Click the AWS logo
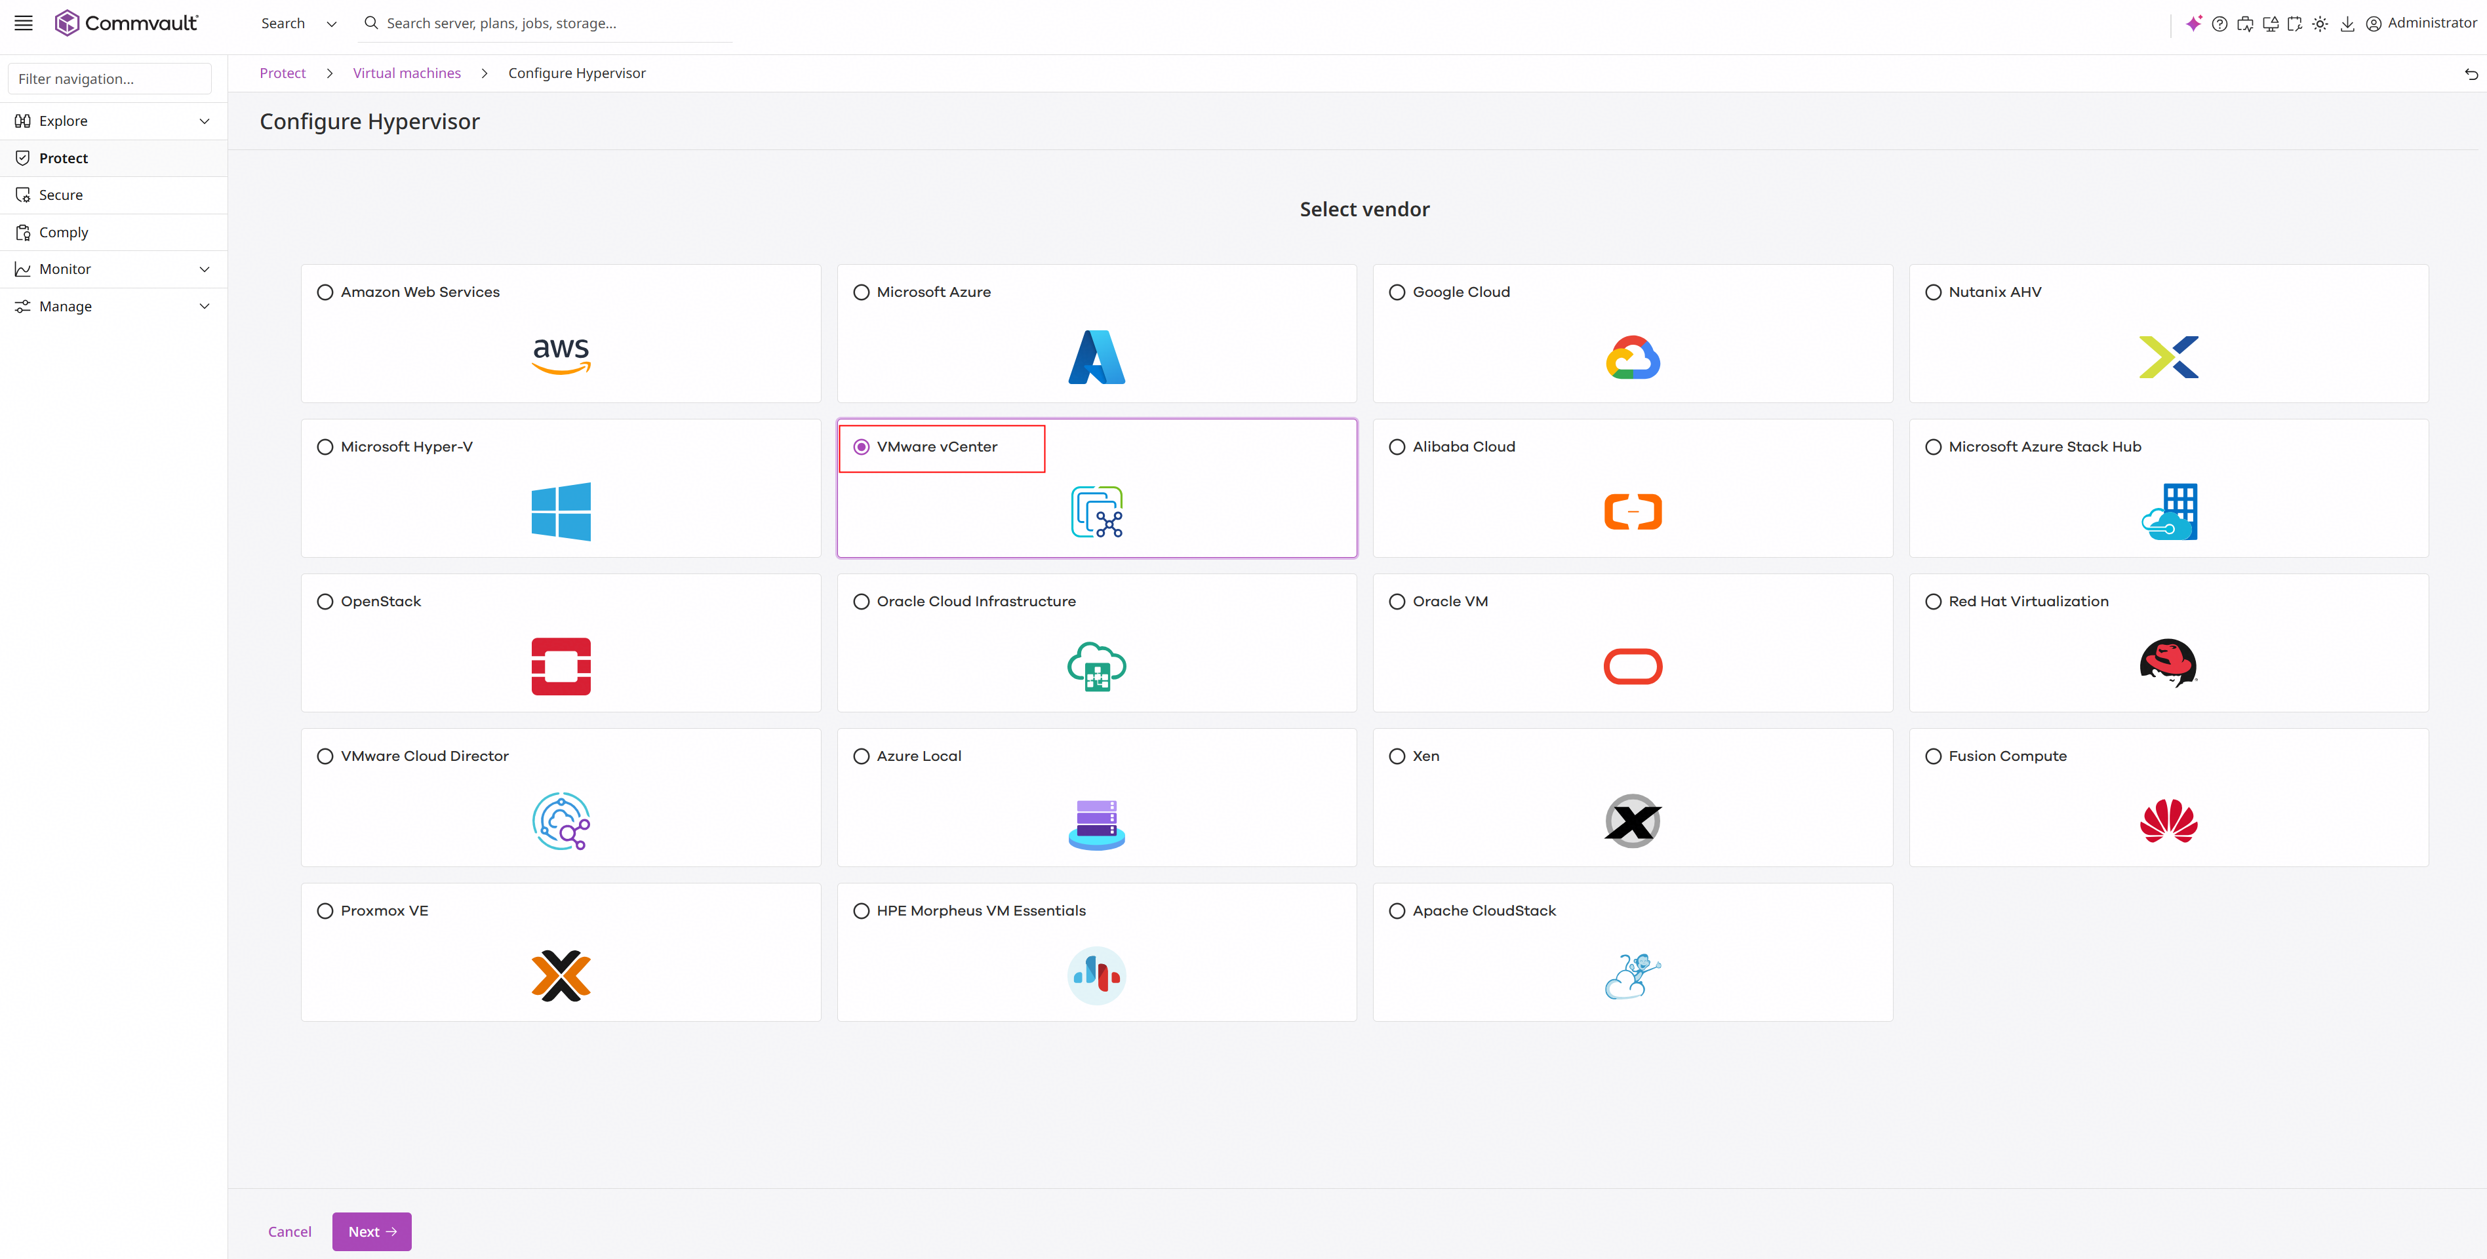This screenshot has width=2487, height=1259. coord(561,356)
